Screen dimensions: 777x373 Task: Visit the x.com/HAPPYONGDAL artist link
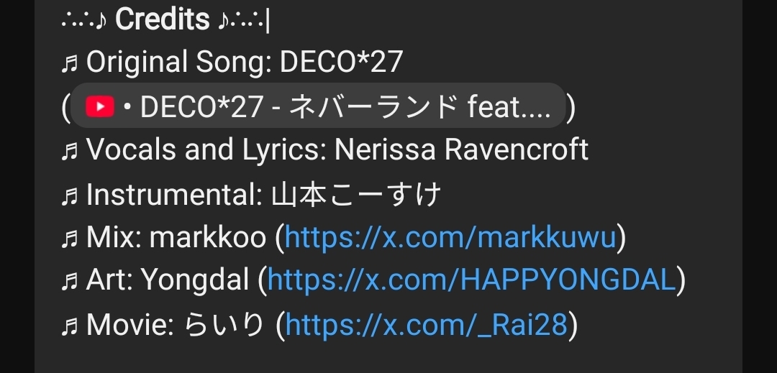click(472, 280)
